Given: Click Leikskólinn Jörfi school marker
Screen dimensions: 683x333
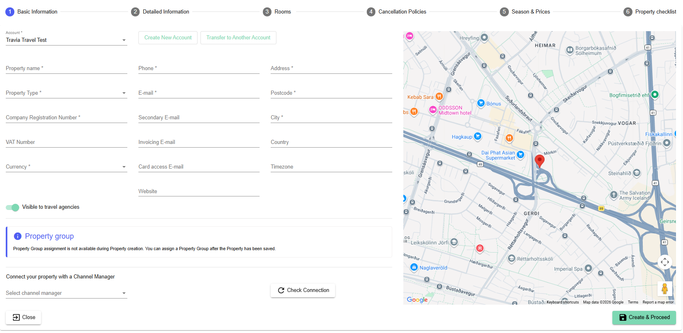Looking at the screenshot, I should tap(454, 242).
